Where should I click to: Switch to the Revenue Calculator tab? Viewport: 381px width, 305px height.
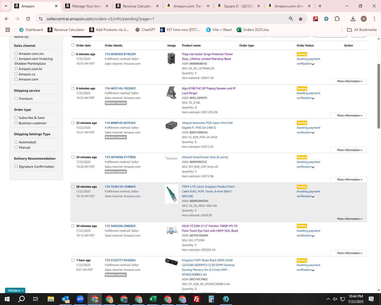point(137,6)
